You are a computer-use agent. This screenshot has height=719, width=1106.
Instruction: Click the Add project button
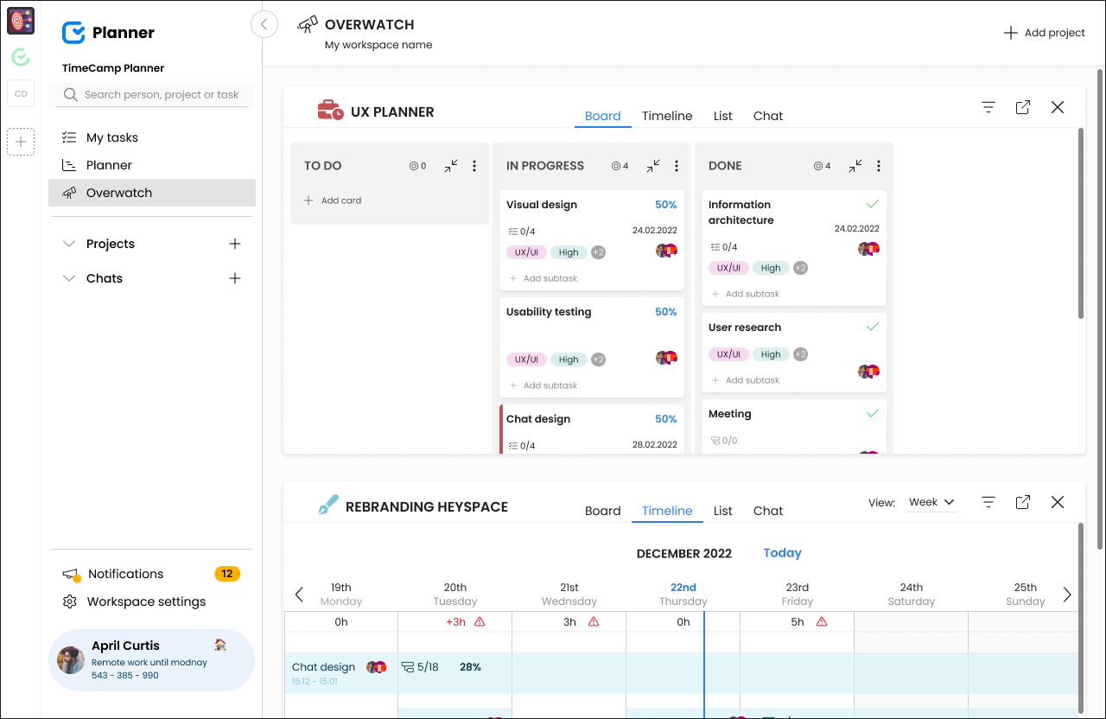[x=1044, y=32]
